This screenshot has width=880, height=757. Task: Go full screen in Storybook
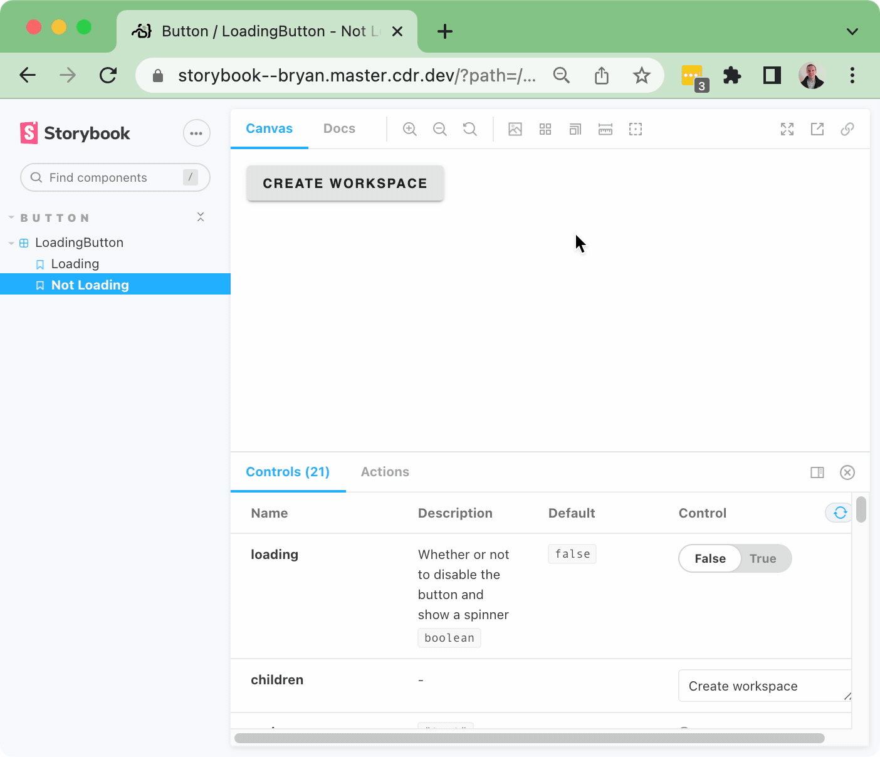coord(787,129)
